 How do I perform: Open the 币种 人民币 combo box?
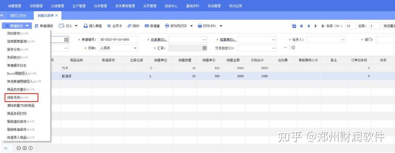(x=119, y=48)
